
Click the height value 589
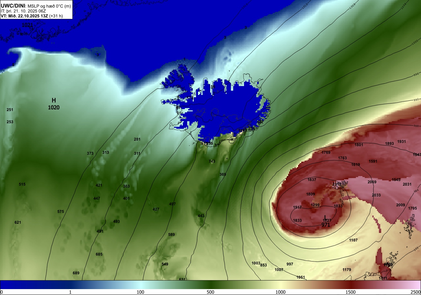(171, 235)
